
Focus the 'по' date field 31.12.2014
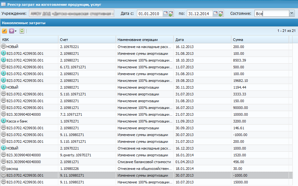click(200, 13)
